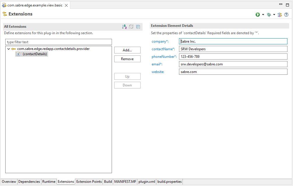The image size is (293, 186).
Task: Open the build.properties tab
Action: click(x=169, y=182)
